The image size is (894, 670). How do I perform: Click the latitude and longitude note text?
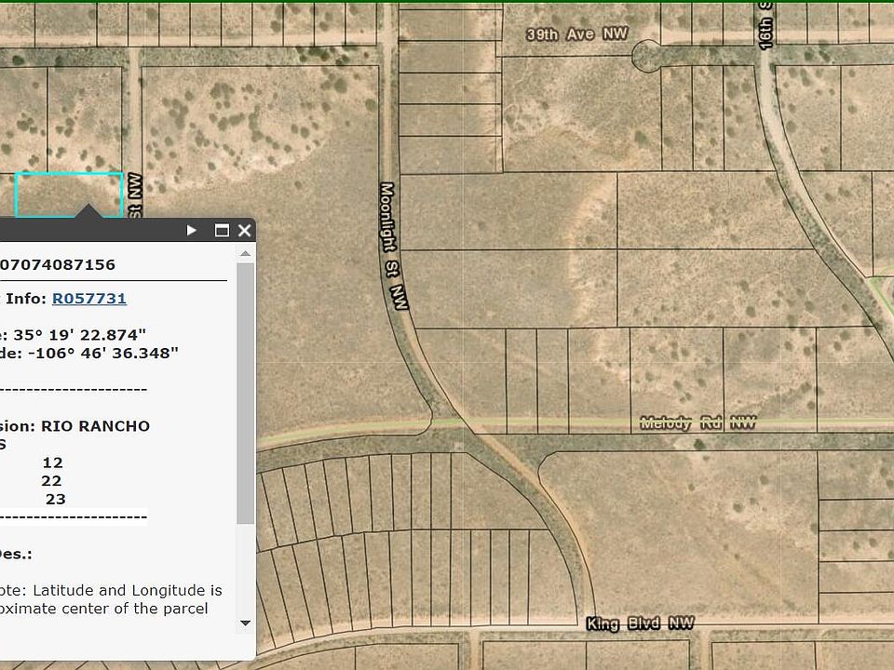click(x=112, y=599)
